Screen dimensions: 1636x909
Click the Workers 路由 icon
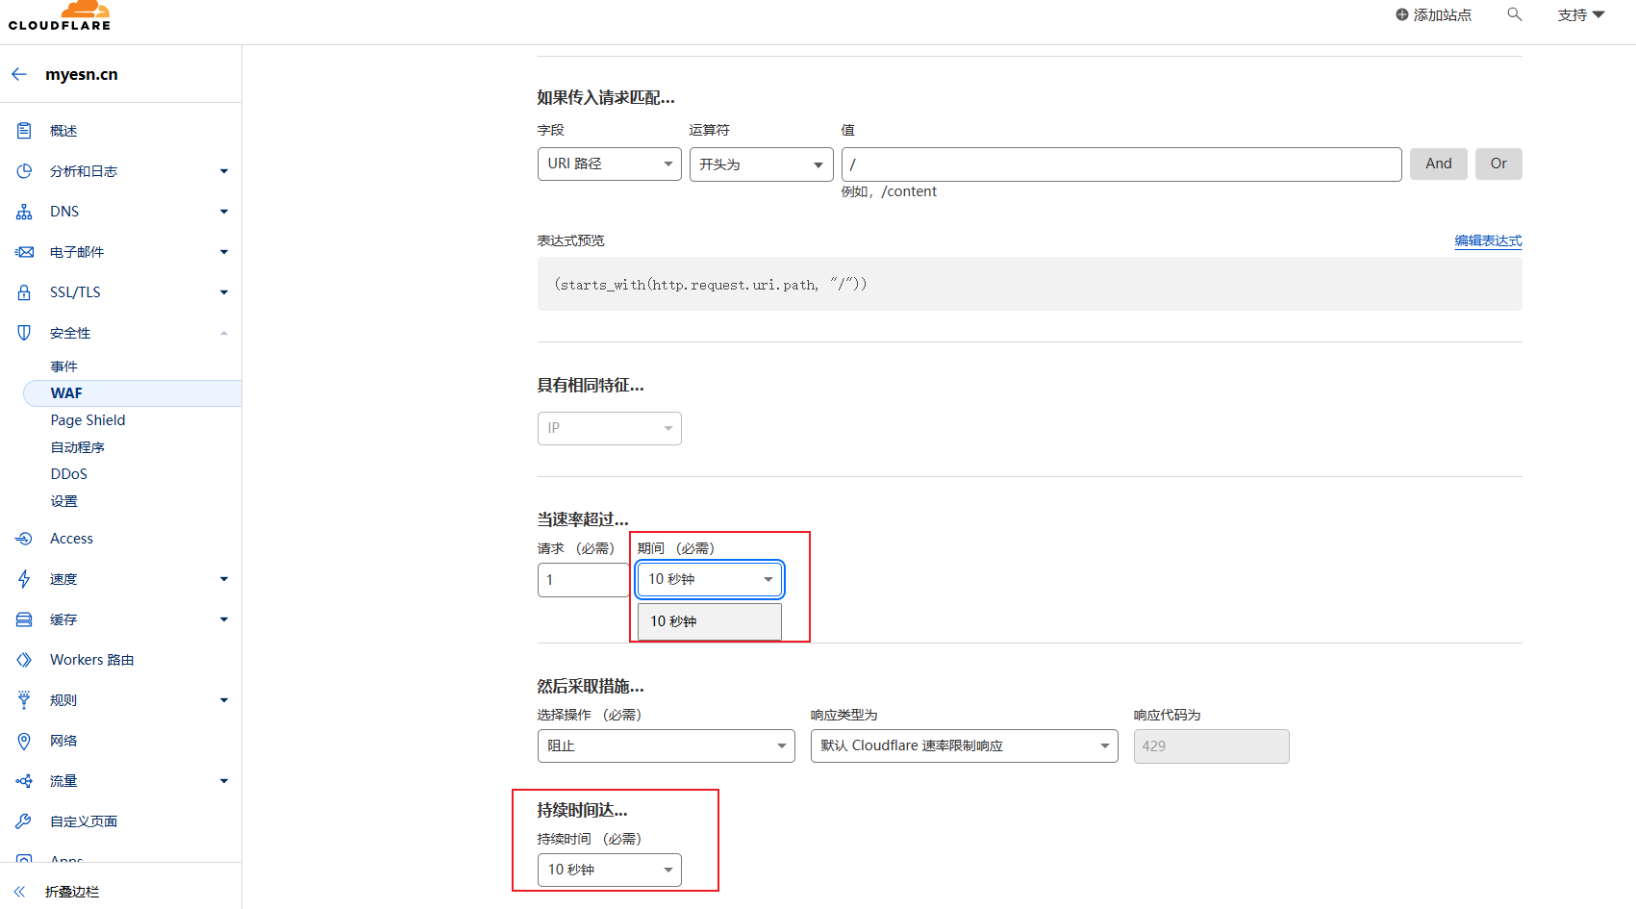click(x=24, y=660)
